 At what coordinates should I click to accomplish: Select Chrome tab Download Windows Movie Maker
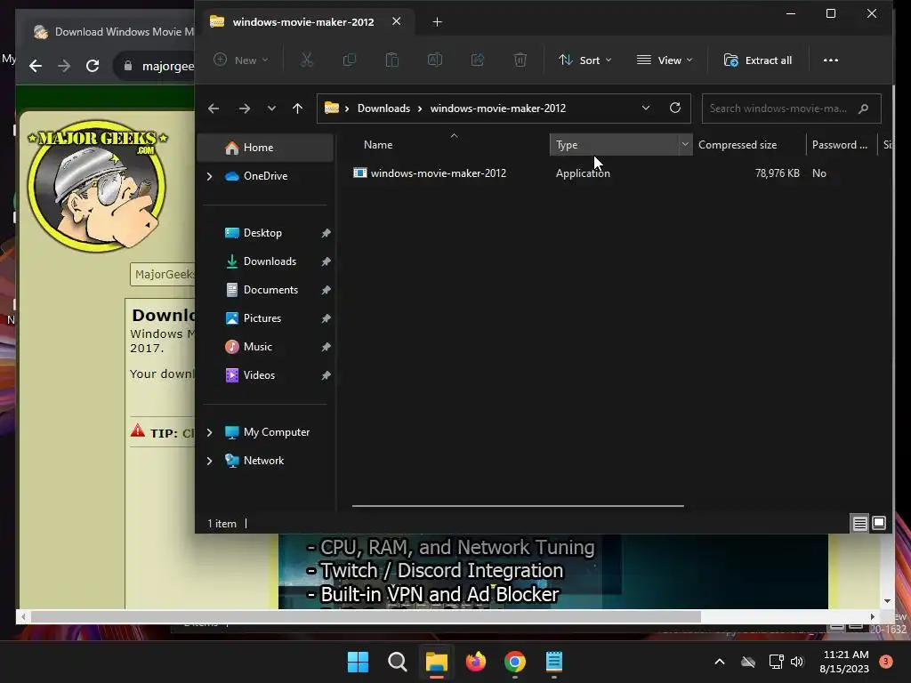(x=112, y=32)
